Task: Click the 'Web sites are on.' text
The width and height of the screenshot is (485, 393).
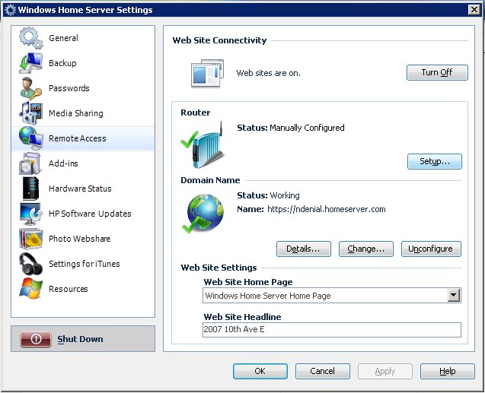Action: click(x=268, y=73)
